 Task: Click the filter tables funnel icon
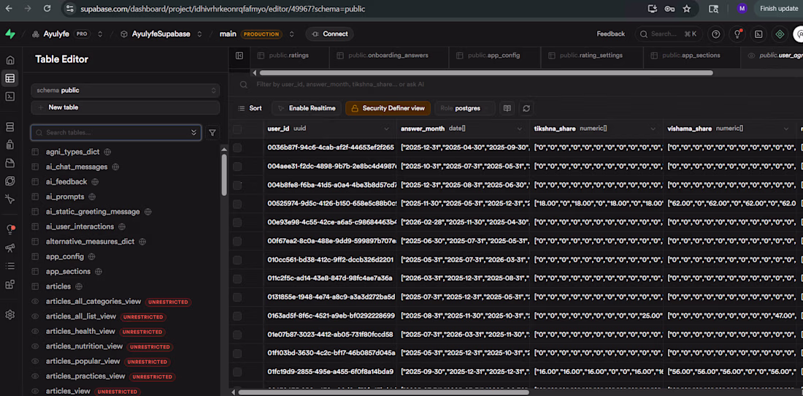tap(212, 133)
